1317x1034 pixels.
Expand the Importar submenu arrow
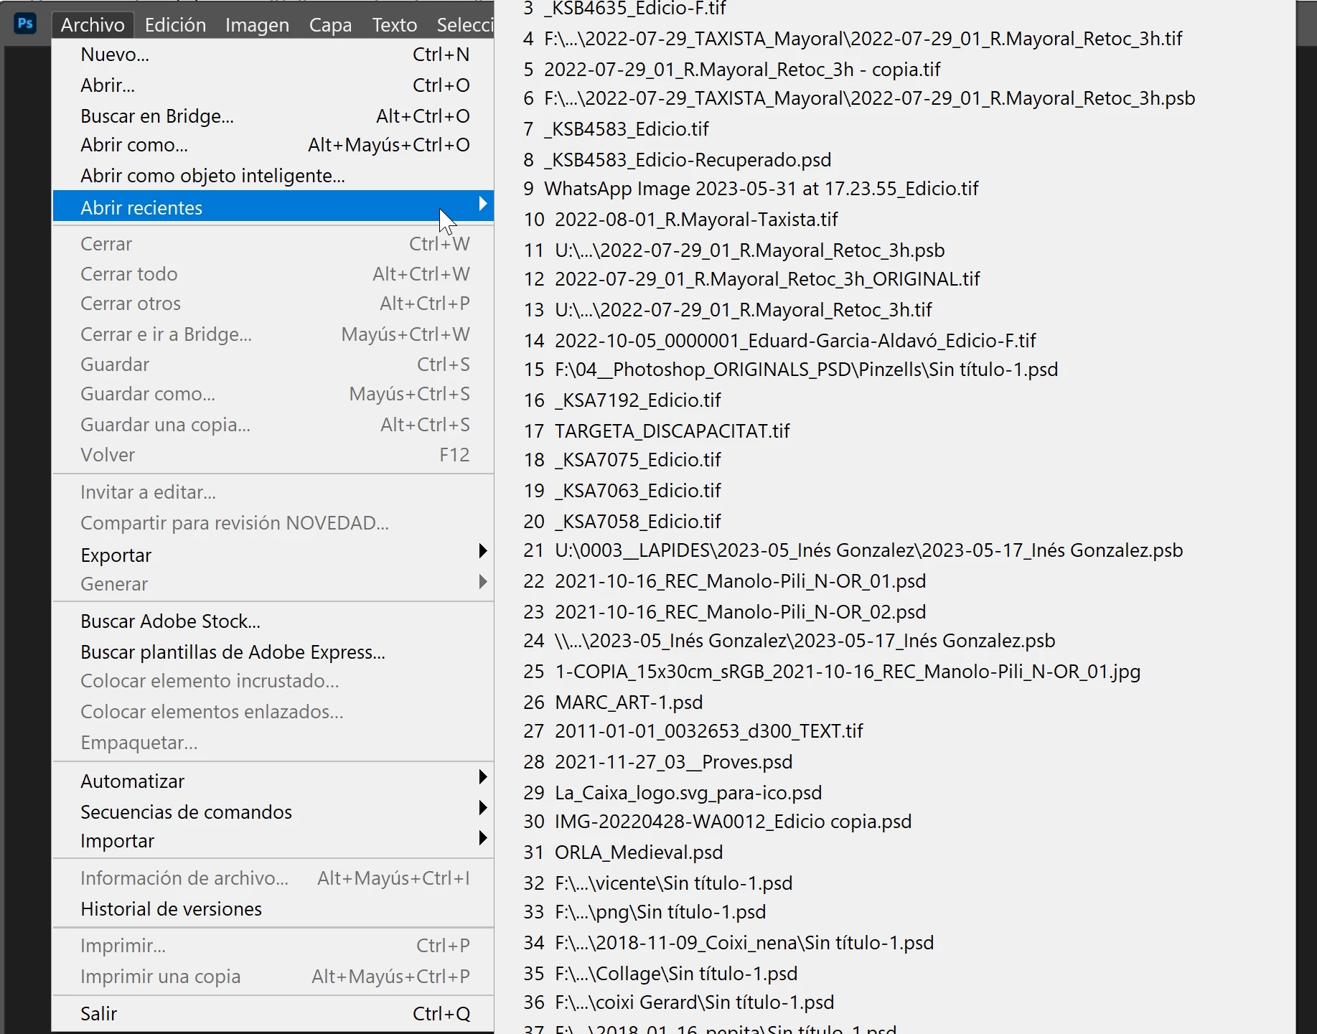(x=483, y=837)
